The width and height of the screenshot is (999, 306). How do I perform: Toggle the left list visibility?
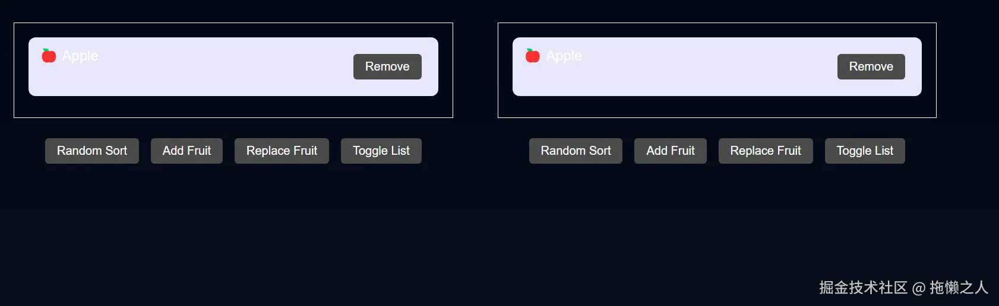[x=381, y=151]
